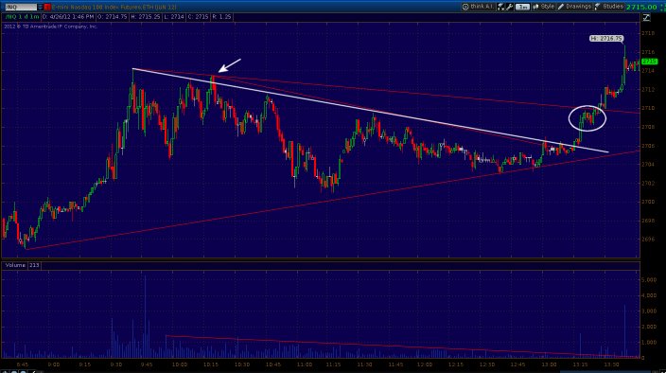Screen dimensions: 666x373
Task: Select the white arrow drawing annotation
Action: pyautogui.click(x=229, y=65)
